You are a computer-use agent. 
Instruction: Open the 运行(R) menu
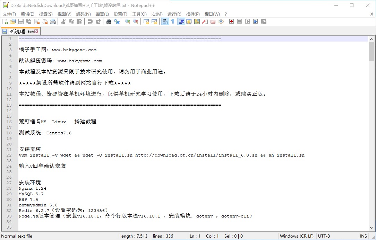[174, 14]
